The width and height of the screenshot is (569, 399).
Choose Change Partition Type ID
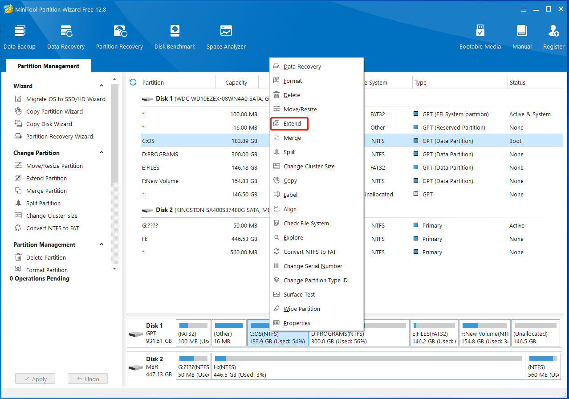click(317, 280)
